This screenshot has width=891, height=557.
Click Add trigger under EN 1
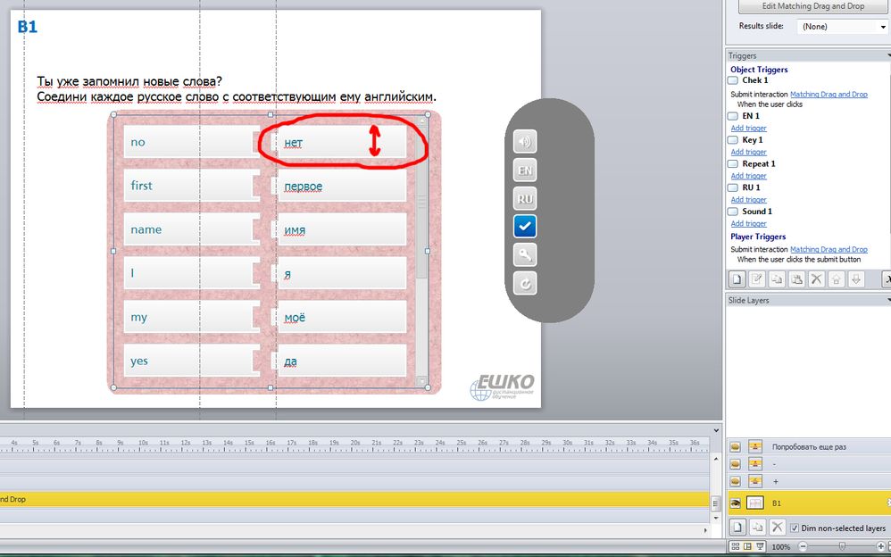click(x=748, y=128)
